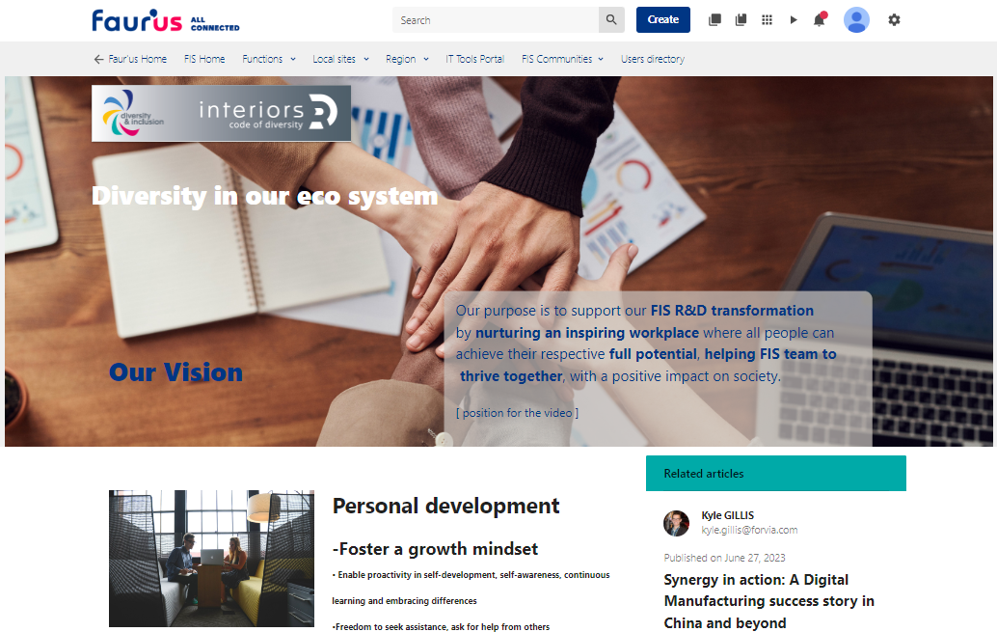Open Synergy in action article link
Image resolution: width=997 pixels, height=632 pixels.
point(768,601)
